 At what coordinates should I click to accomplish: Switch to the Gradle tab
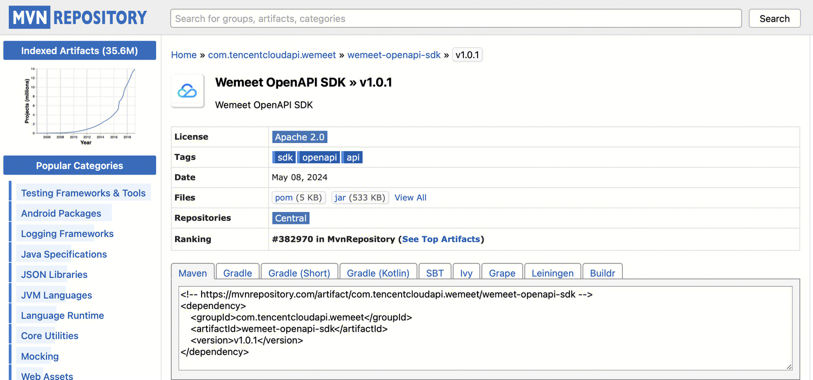[x=237, y=273]
